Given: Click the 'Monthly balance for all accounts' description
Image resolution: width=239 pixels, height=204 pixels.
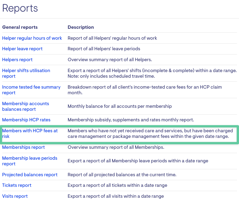Looking at the screenshot, I should (120, 106).
